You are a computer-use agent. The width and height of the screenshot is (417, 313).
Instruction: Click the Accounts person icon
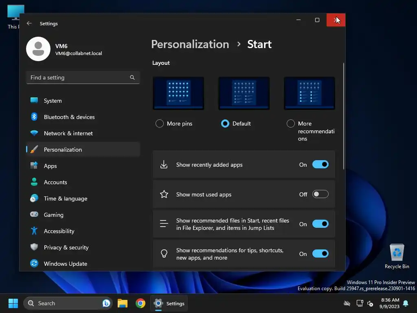click(34, 182)
